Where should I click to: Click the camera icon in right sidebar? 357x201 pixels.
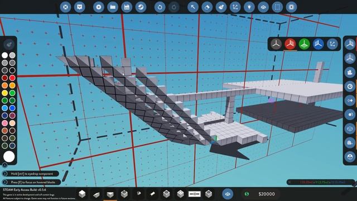(x=350, y=143)
